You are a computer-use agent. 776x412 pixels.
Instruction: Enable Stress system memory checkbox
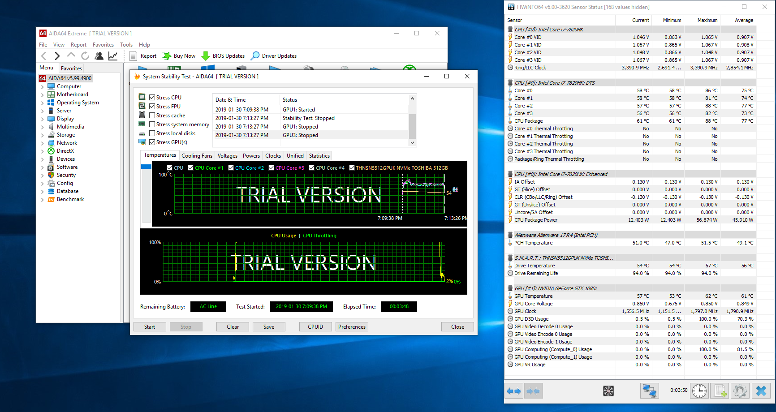152,124
